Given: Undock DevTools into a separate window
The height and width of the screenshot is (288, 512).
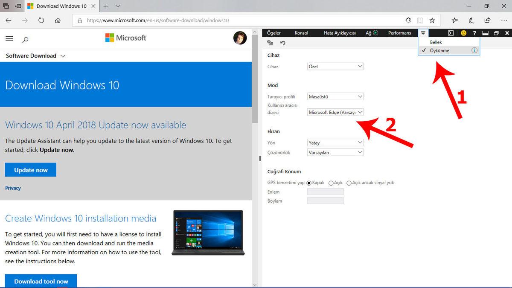Looking at the screenshot, I should point(496,32).
